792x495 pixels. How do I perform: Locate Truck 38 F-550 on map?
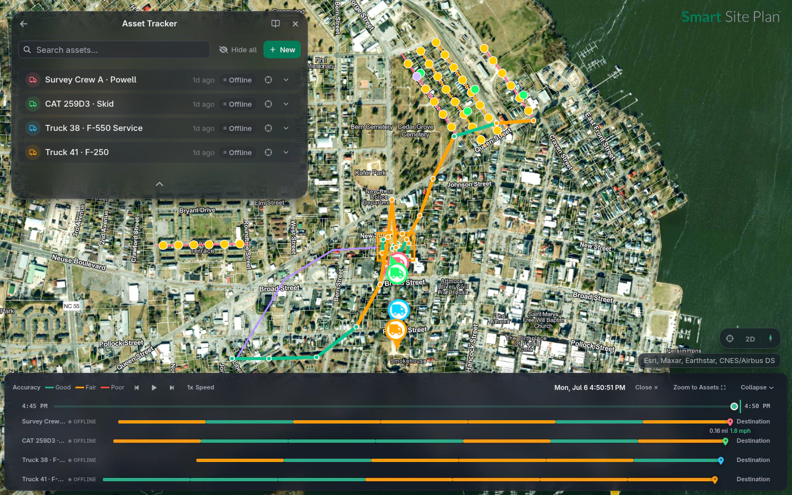point(268,128)
